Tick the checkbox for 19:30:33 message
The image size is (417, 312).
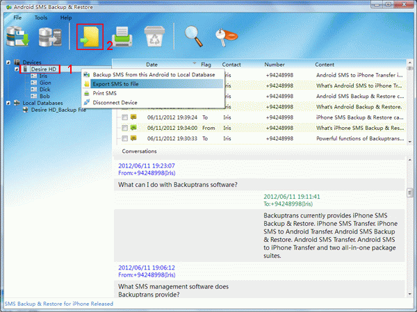point(124,138)
